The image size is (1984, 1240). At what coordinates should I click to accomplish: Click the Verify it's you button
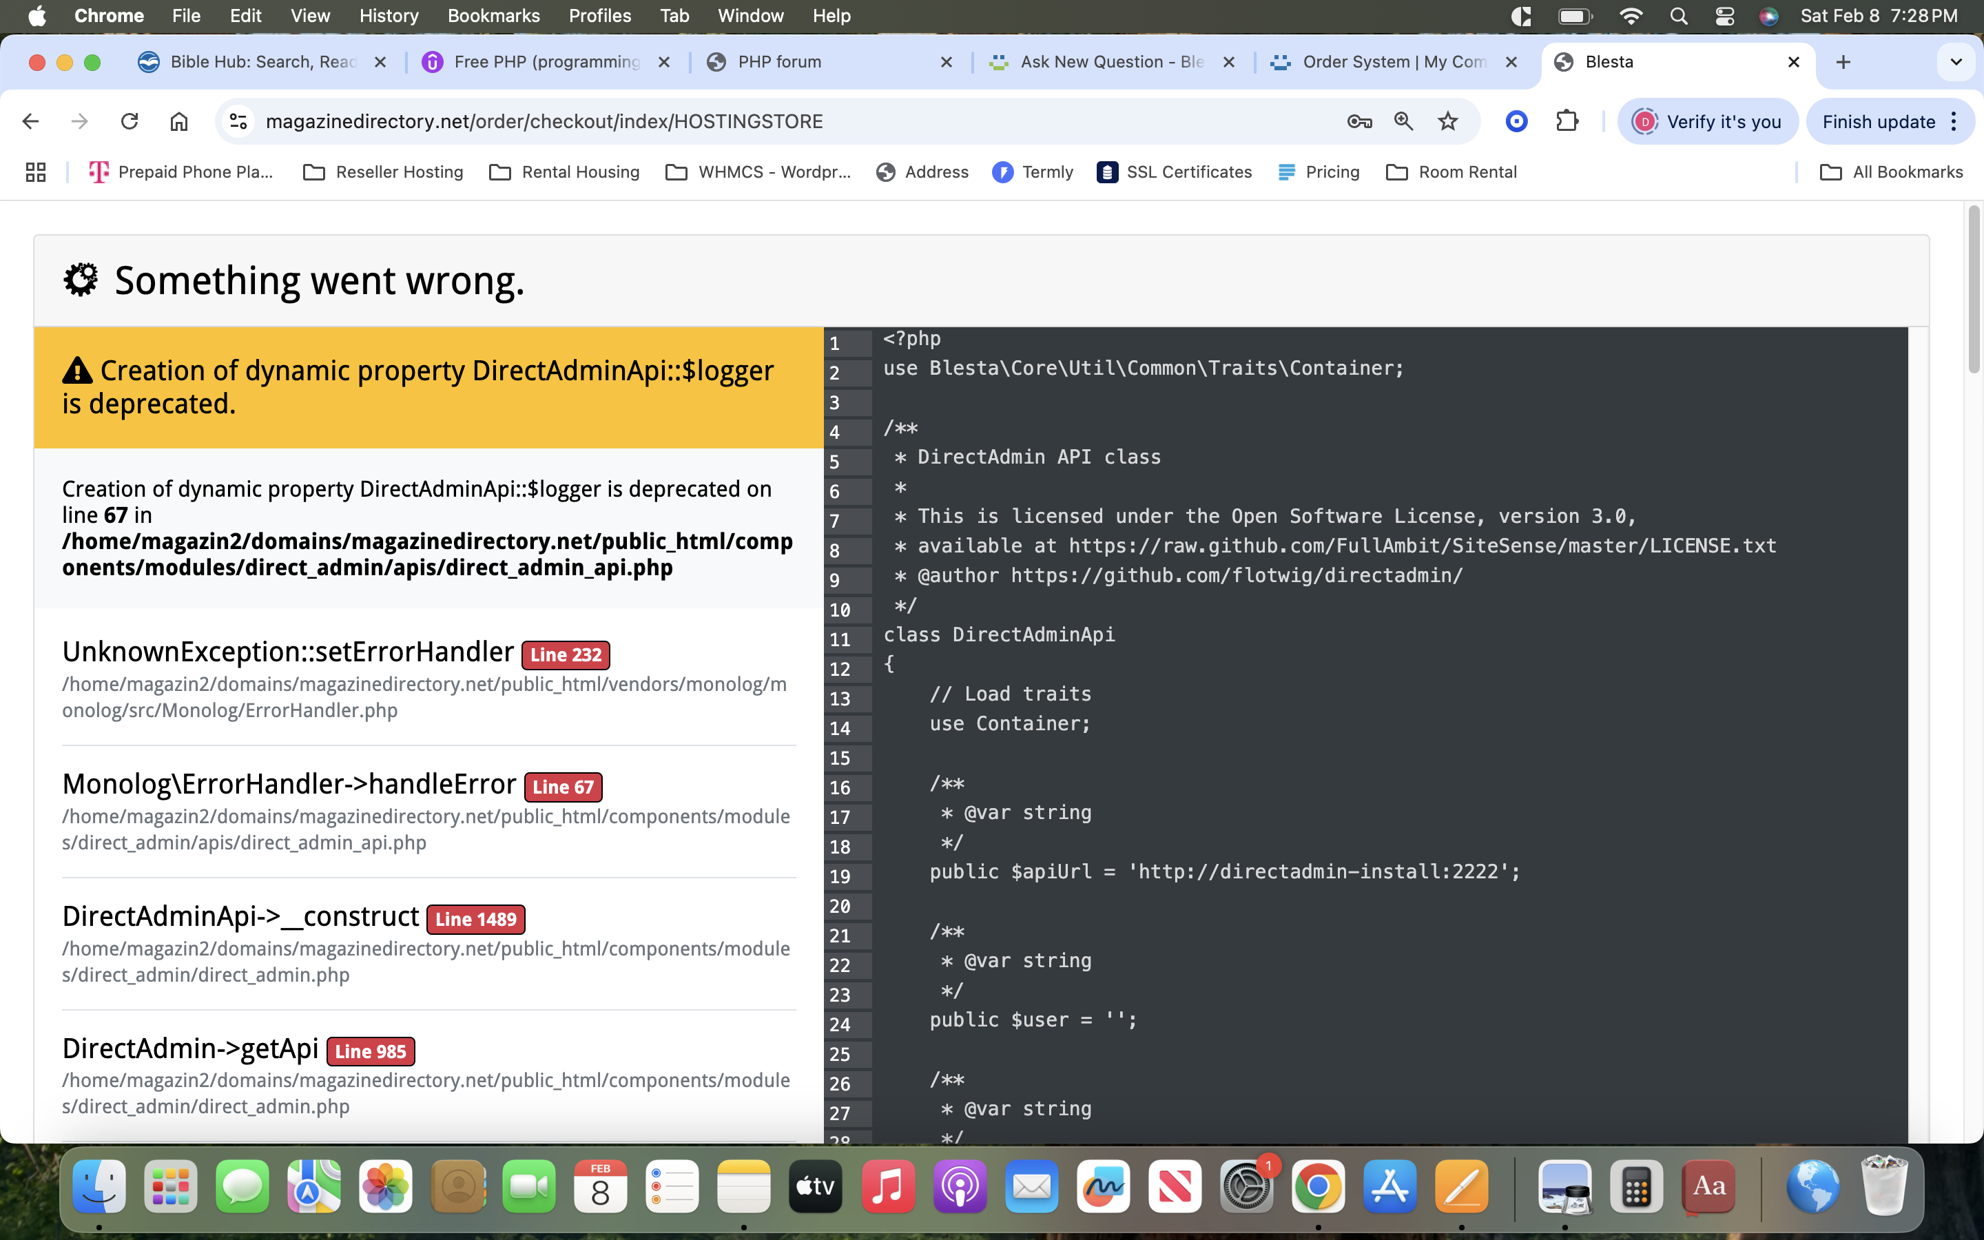click(x=1708, y=121)
